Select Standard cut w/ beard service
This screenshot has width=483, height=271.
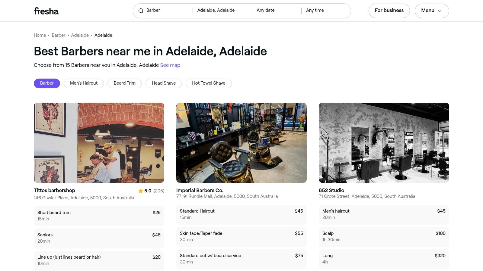click(x=241, y=259)
